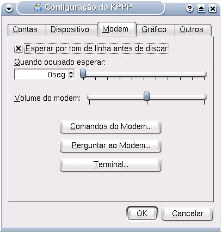Screen dimensions: 222x232
Task: Click the Quando ocupado esperar seconds field
Action: (x=41, y=75)
